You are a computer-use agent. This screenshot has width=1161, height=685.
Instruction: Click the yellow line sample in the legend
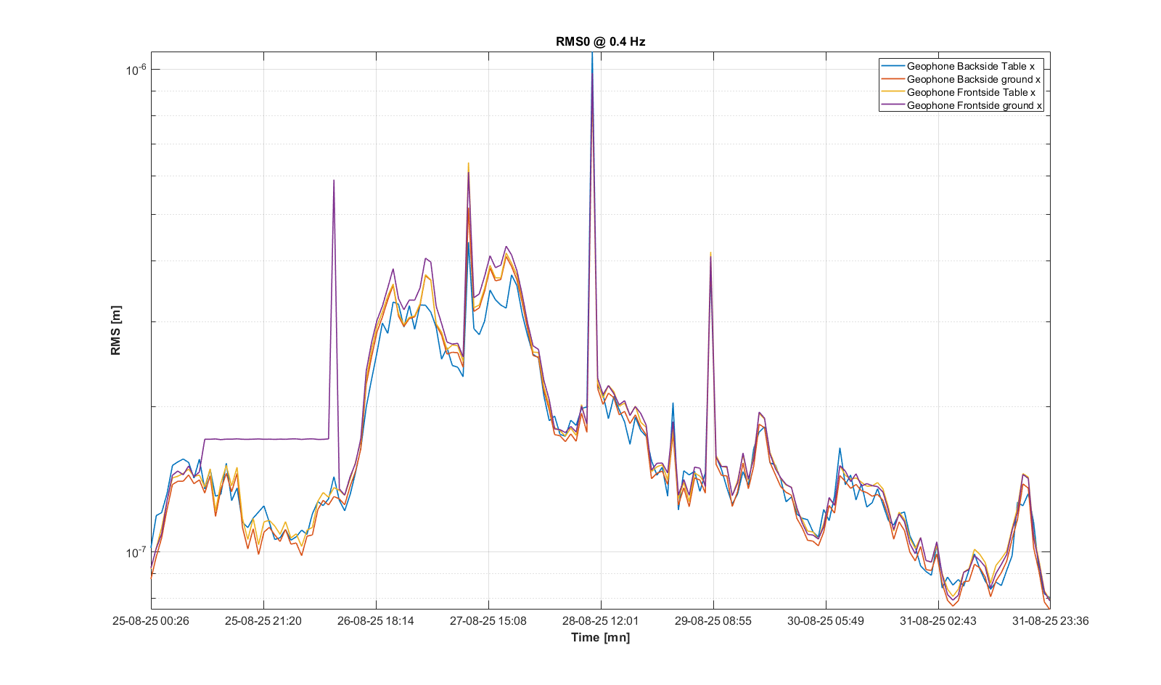click(893, 92)
